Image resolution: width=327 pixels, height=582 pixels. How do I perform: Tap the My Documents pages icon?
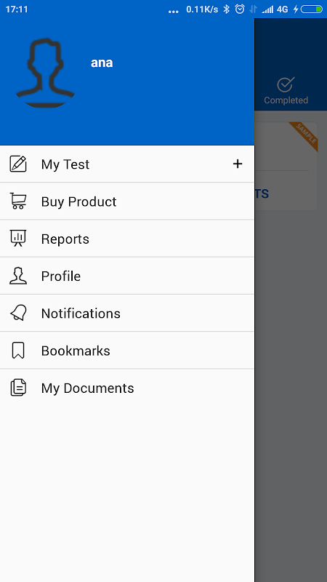[17, 388]
